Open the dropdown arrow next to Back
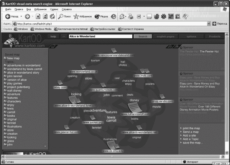Viewport: 230px width, 165px height. pos(21,16)
